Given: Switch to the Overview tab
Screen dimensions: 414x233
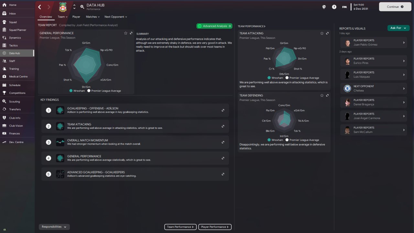Looking at the screenshot, I should coord(46,17).
